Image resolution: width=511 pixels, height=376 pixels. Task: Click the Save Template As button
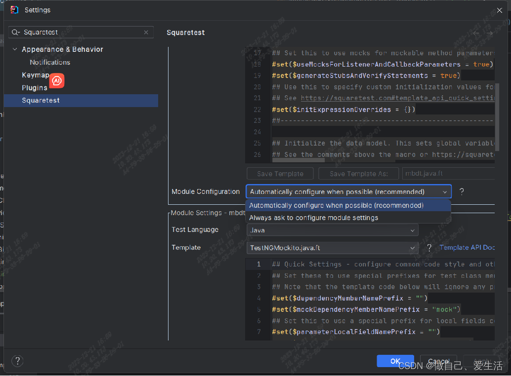pyautogui.click(x=358, y=174)
